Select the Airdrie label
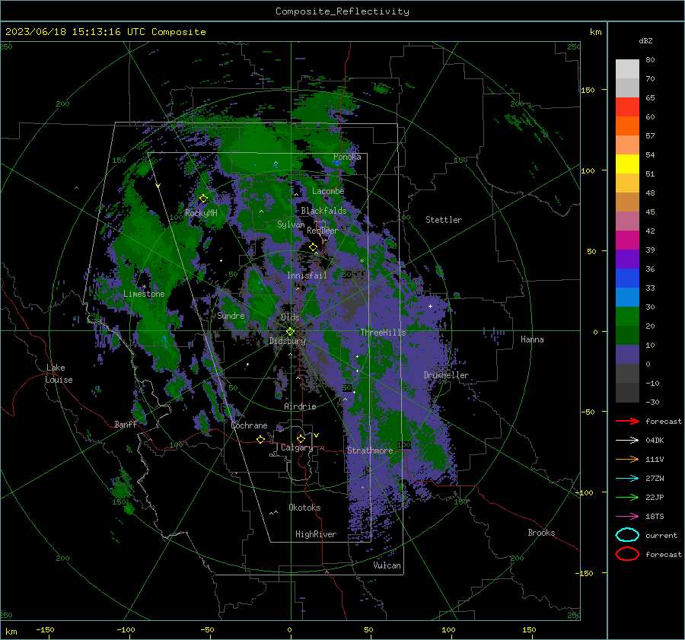 click(x=300, y=406)
